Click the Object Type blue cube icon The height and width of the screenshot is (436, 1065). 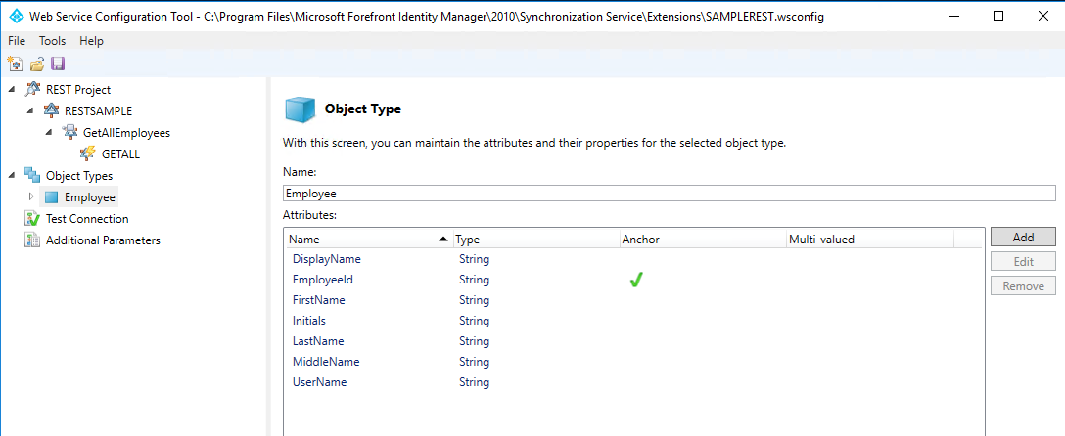[300, 109]
